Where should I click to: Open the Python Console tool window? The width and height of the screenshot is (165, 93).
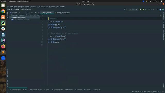(x=57, y=90)
